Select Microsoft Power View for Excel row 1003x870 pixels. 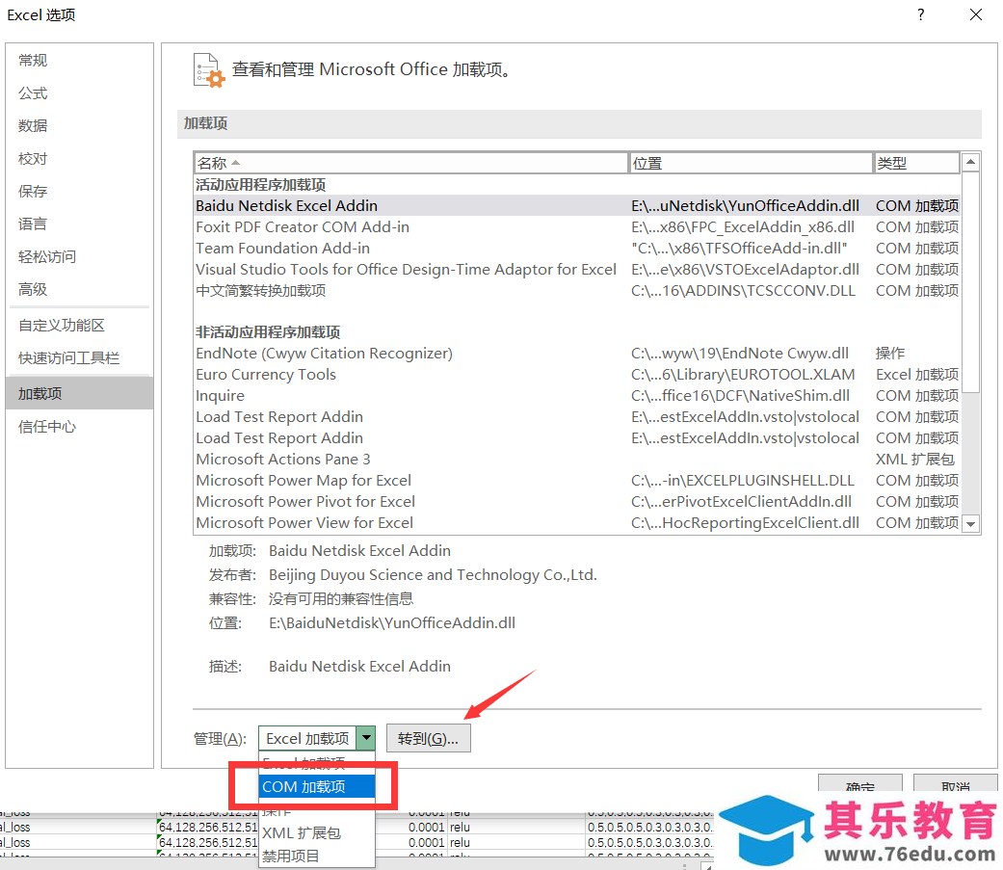coord(577,522)
